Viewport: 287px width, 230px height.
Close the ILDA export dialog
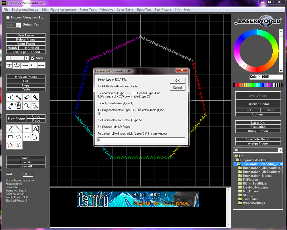(182, 70)
